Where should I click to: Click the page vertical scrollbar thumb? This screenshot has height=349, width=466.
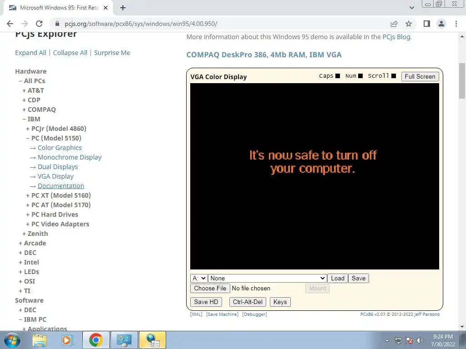(x=462, y=81)
